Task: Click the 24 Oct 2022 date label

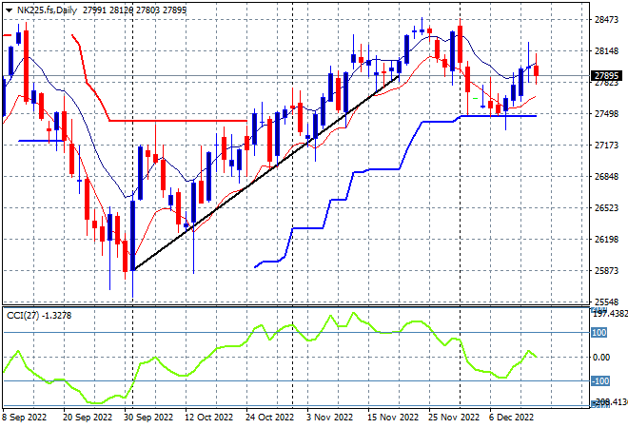Action: coord(269,418)
